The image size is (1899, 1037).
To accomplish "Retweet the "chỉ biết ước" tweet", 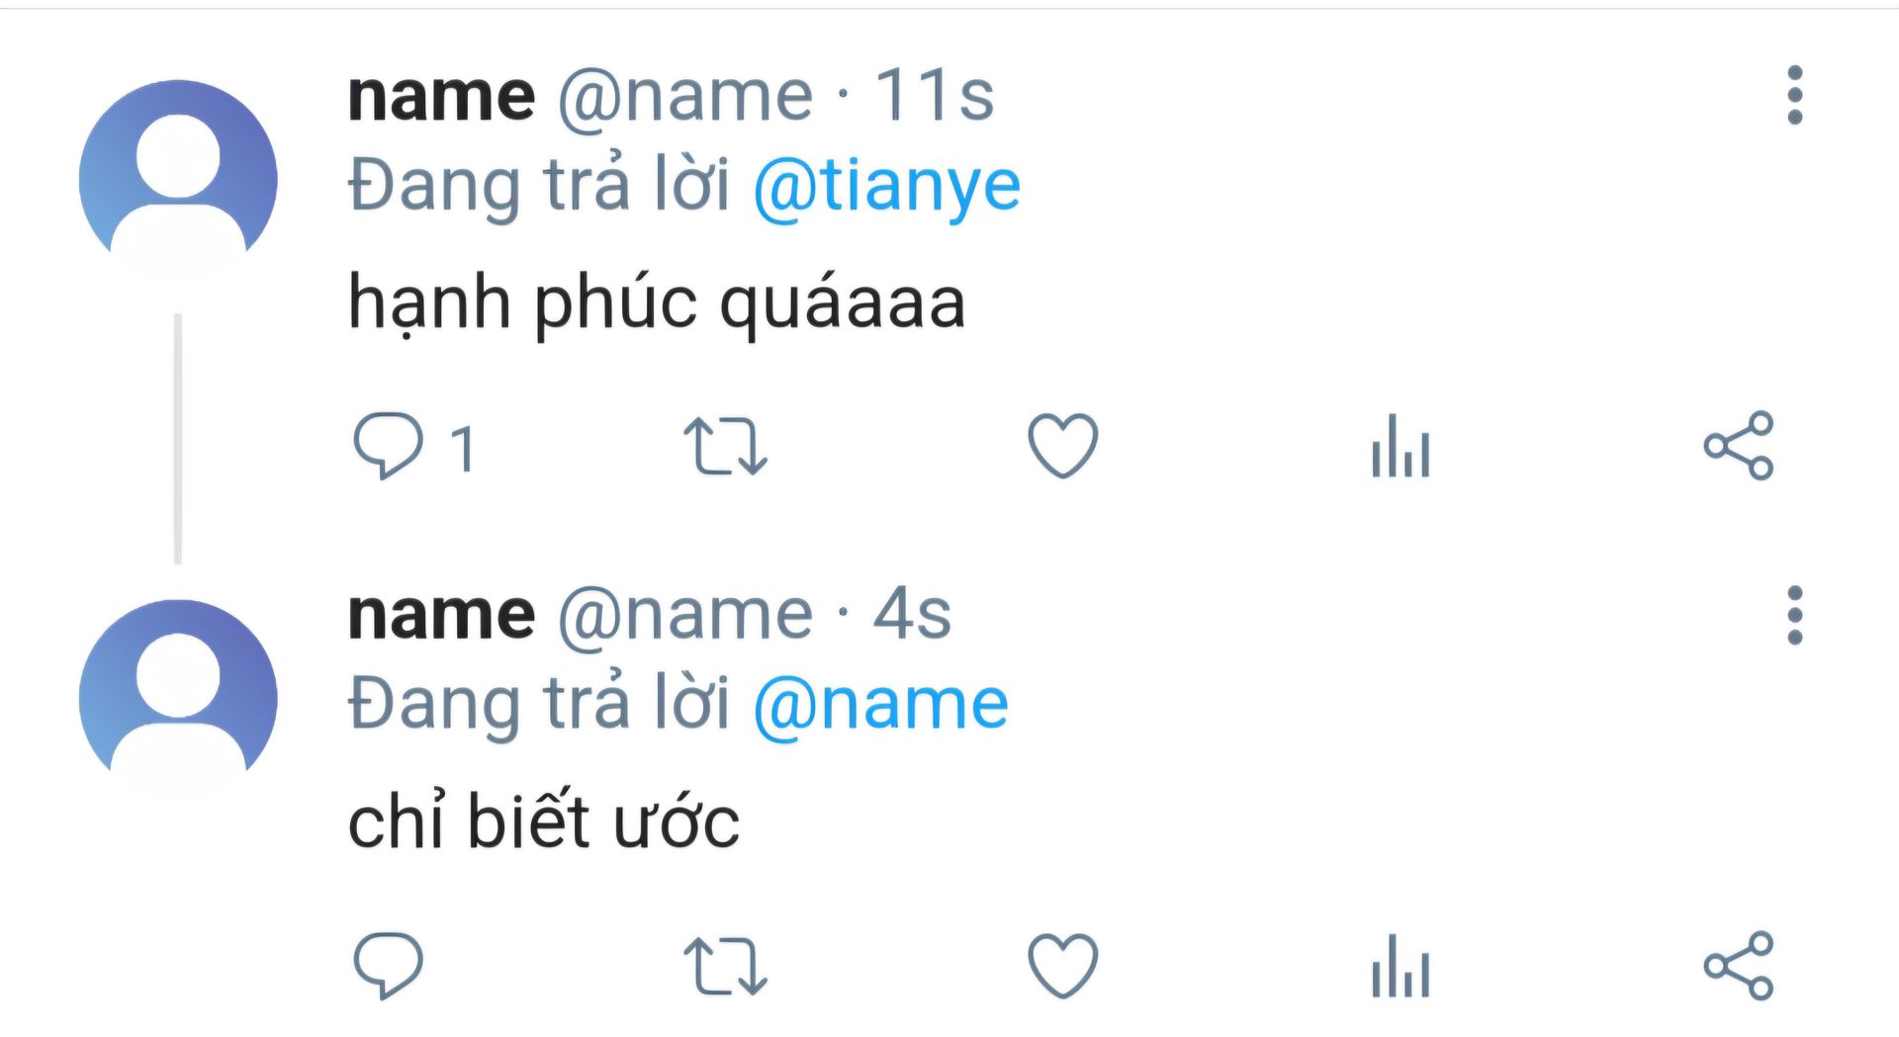I will tap(725, 966).
